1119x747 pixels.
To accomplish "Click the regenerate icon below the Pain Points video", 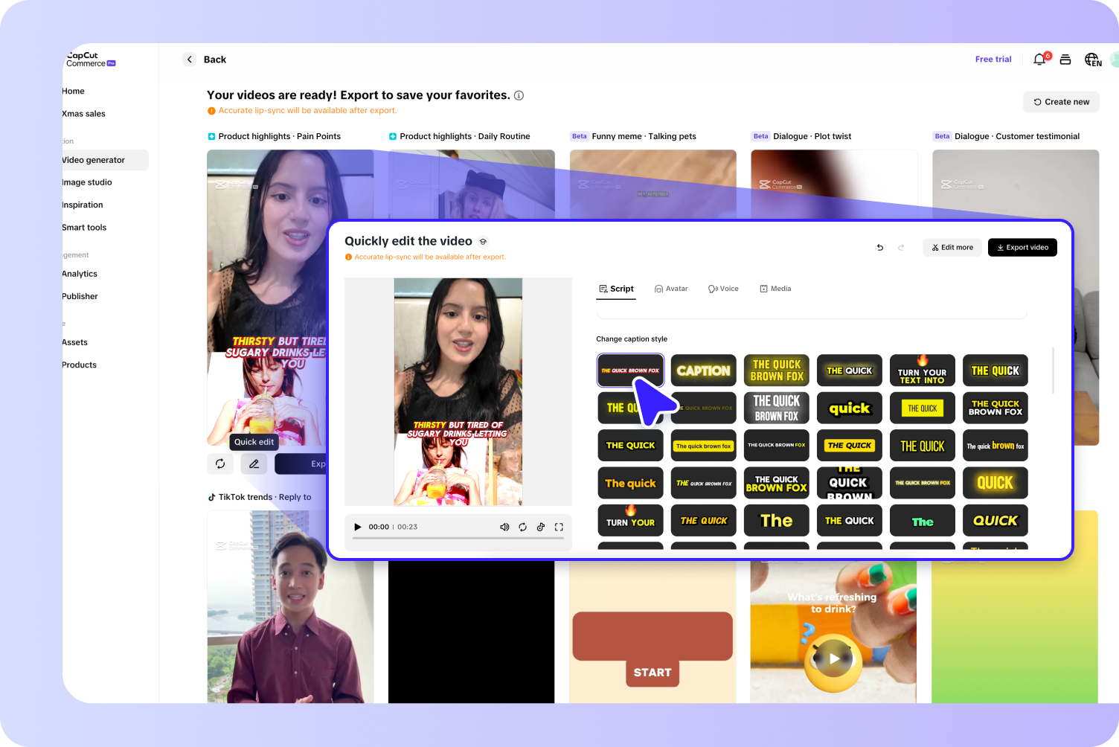I will pos(220,464).
